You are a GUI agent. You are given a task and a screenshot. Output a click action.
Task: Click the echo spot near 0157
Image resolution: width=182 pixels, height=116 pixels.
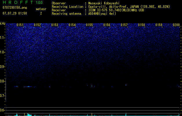[x=126, y=85]
